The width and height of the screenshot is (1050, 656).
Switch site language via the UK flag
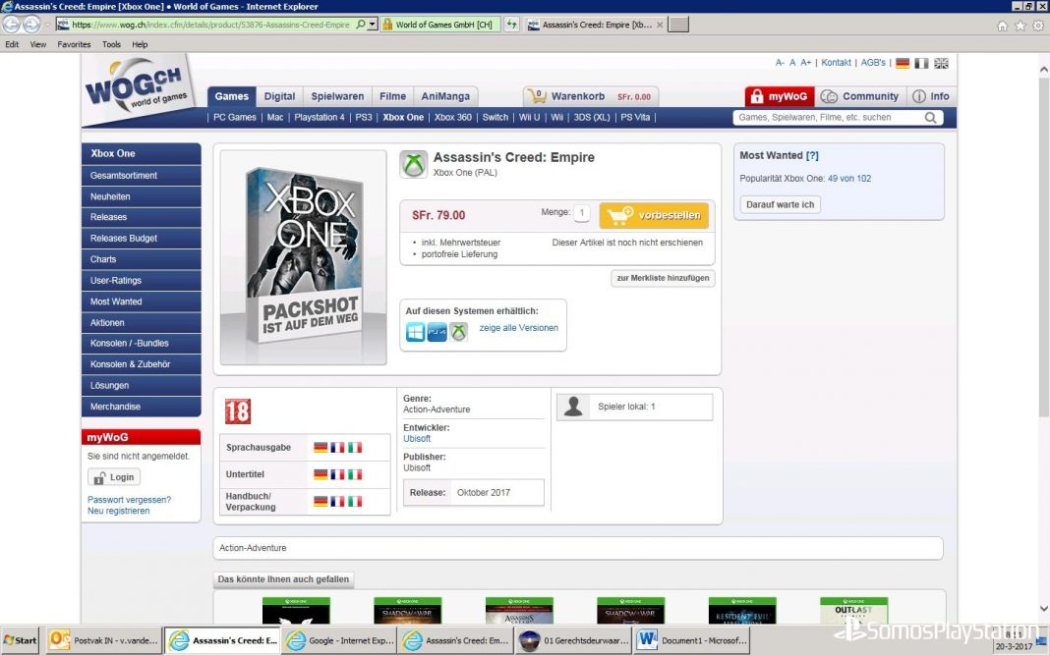tap(941, 63)
